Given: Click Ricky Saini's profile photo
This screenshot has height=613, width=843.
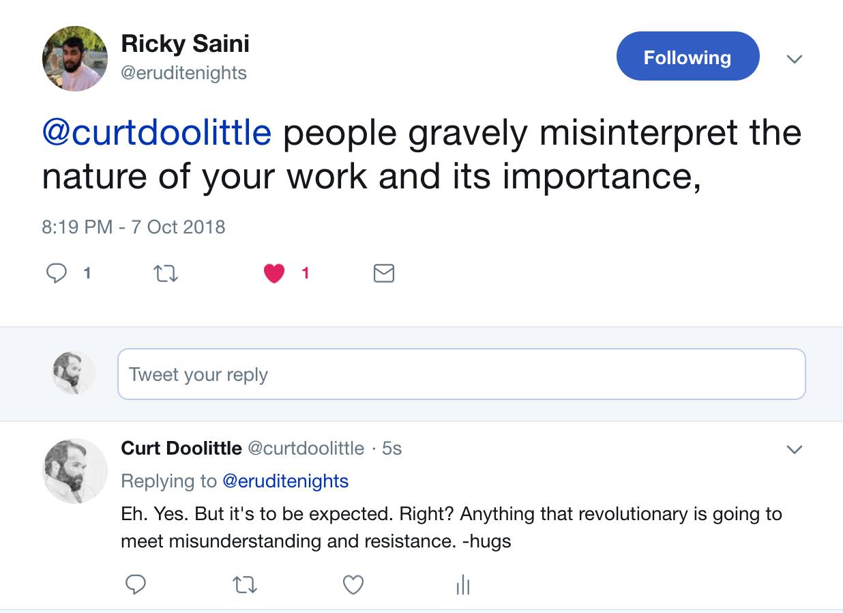Looking at the screenshot, I should (74, 59).
